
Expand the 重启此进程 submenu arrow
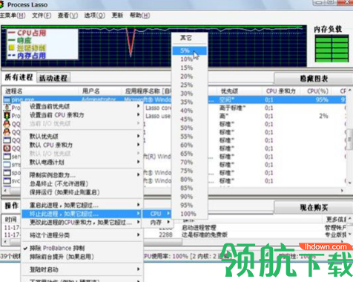coord(139,205)
